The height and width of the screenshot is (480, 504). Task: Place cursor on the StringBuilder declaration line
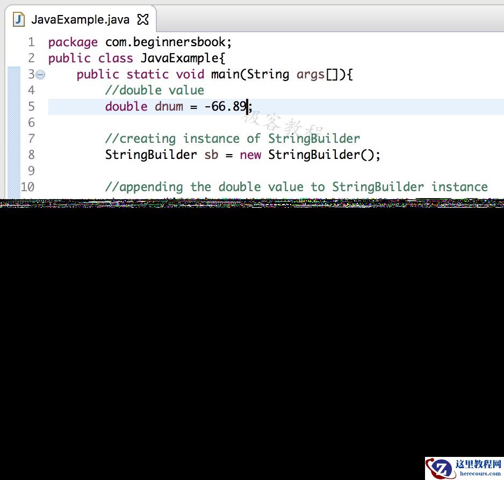[242, 155]
